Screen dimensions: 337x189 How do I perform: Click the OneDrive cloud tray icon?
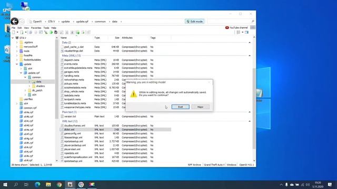(292, 184)
